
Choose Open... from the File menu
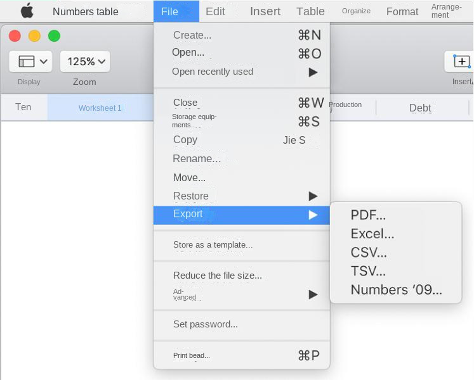pos(242,53)
